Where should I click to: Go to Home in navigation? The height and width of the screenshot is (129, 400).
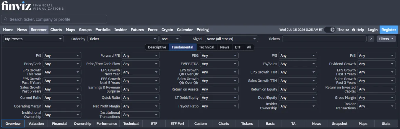(8, 30)
